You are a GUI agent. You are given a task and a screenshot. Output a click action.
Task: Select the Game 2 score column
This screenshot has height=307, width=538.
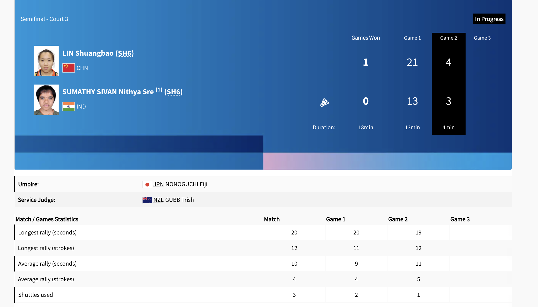tap(448, 82)
